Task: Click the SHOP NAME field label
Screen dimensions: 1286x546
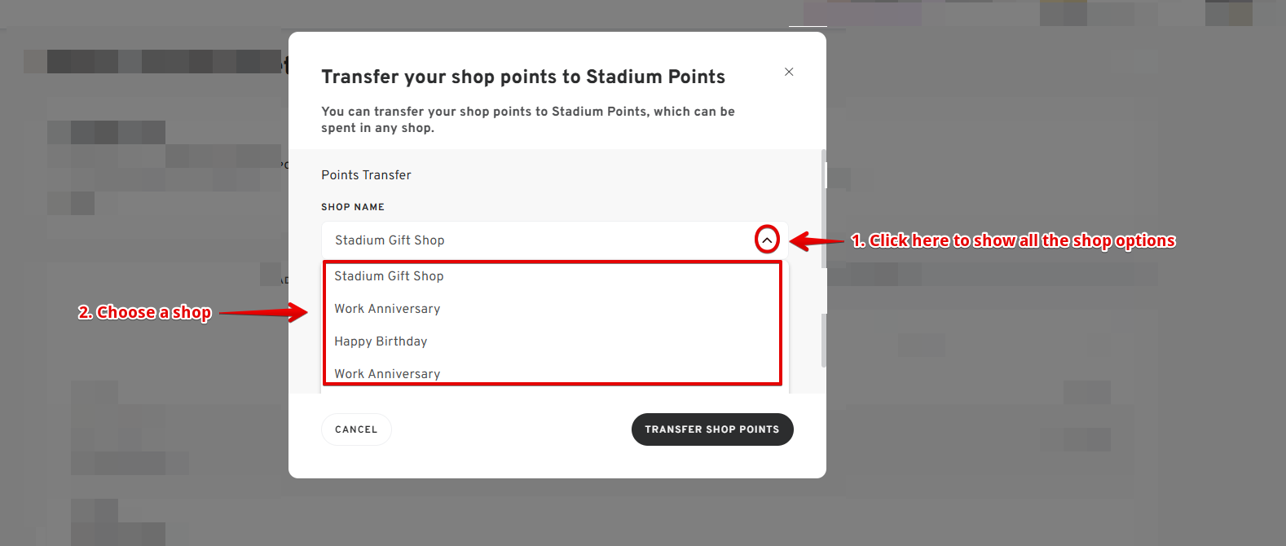Action: coord(353,207)
